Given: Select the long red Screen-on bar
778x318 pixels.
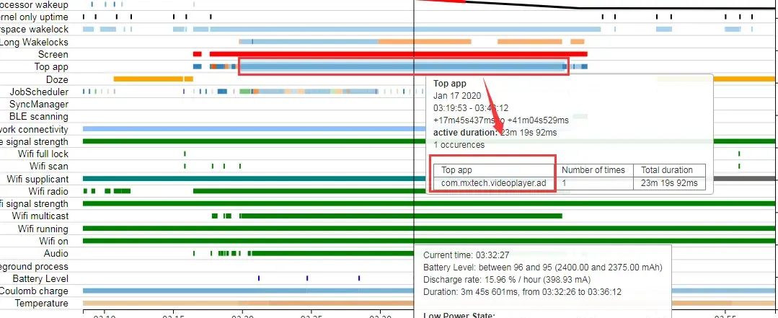Looking at the screenshot, I should [399, 53].
